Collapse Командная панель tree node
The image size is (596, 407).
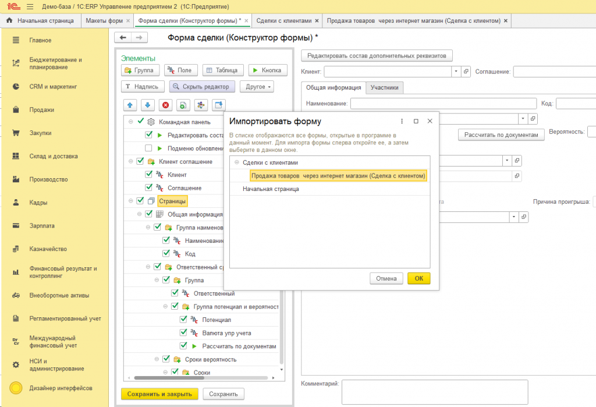pos(131,122)
